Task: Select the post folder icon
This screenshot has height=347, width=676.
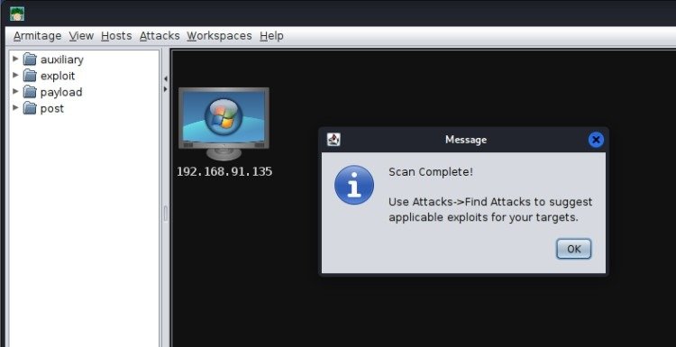Action: (30, 108)
